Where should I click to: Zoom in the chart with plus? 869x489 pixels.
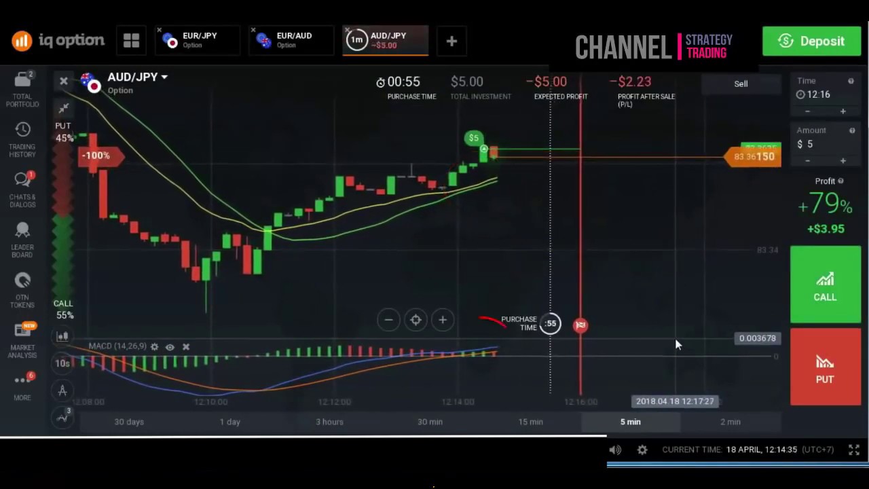[x=443, y=320]
